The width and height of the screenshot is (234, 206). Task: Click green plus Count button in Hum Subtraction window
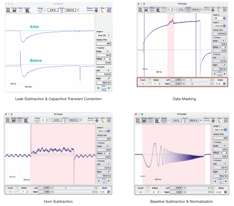pos(17,188)
